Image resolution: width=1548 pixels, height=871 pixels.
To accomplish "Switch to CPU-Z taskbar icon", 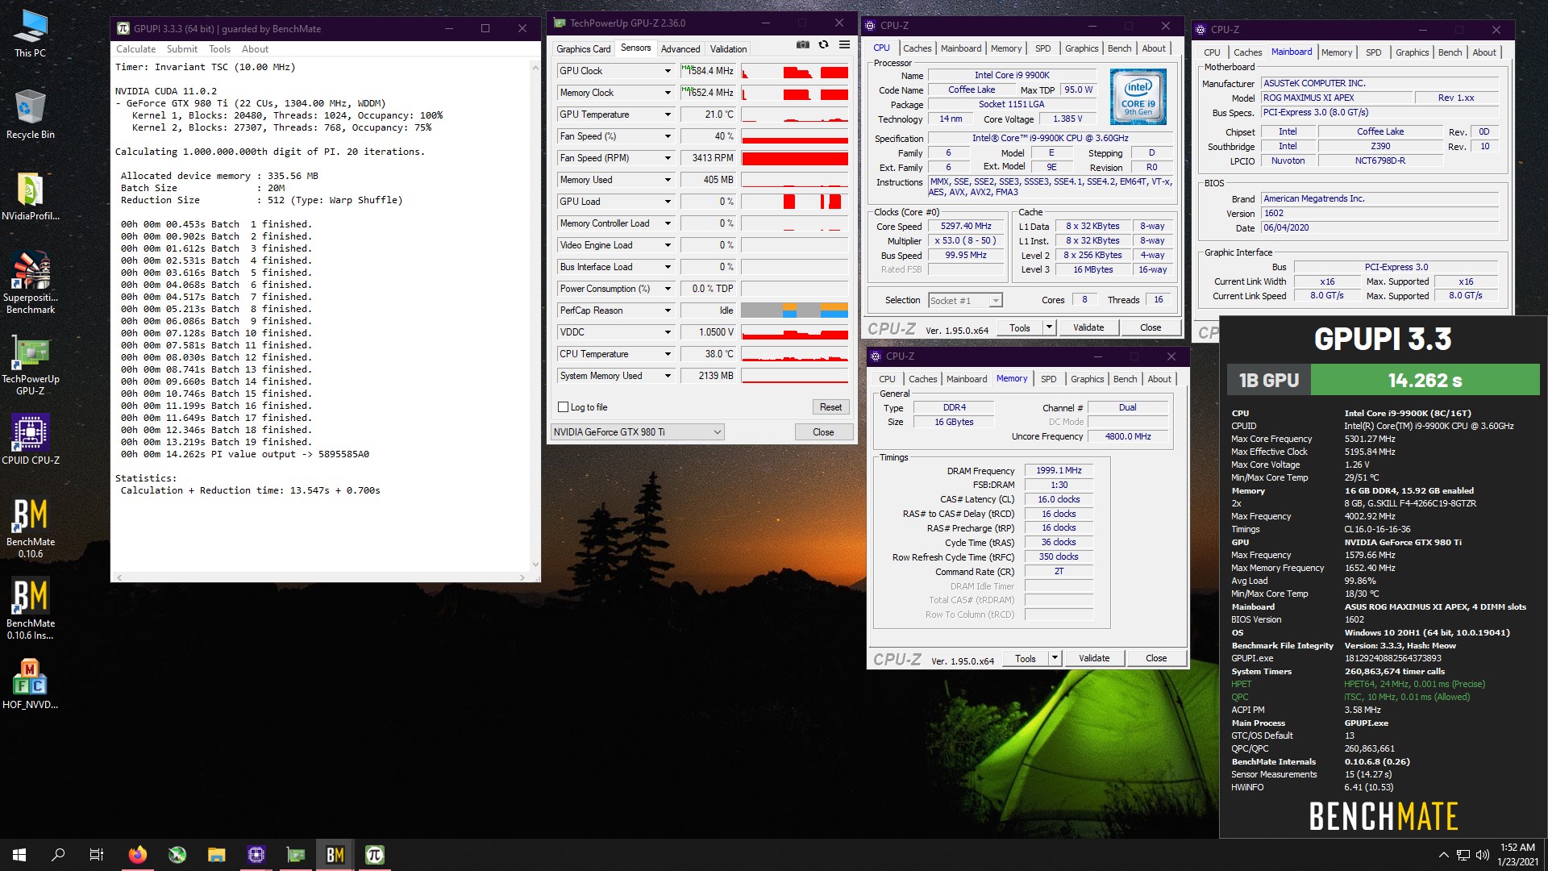I will coord(256,855).
